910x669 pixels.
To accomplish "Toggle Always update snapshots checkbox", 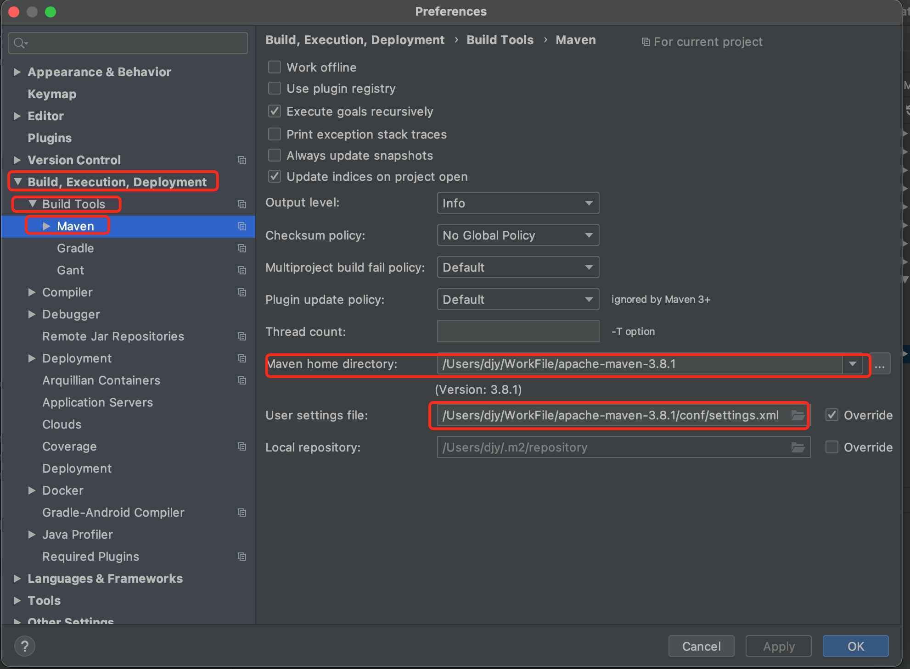I will point(275,156).
